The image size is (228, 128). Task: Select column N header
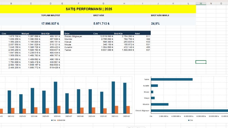click(211, 3)
